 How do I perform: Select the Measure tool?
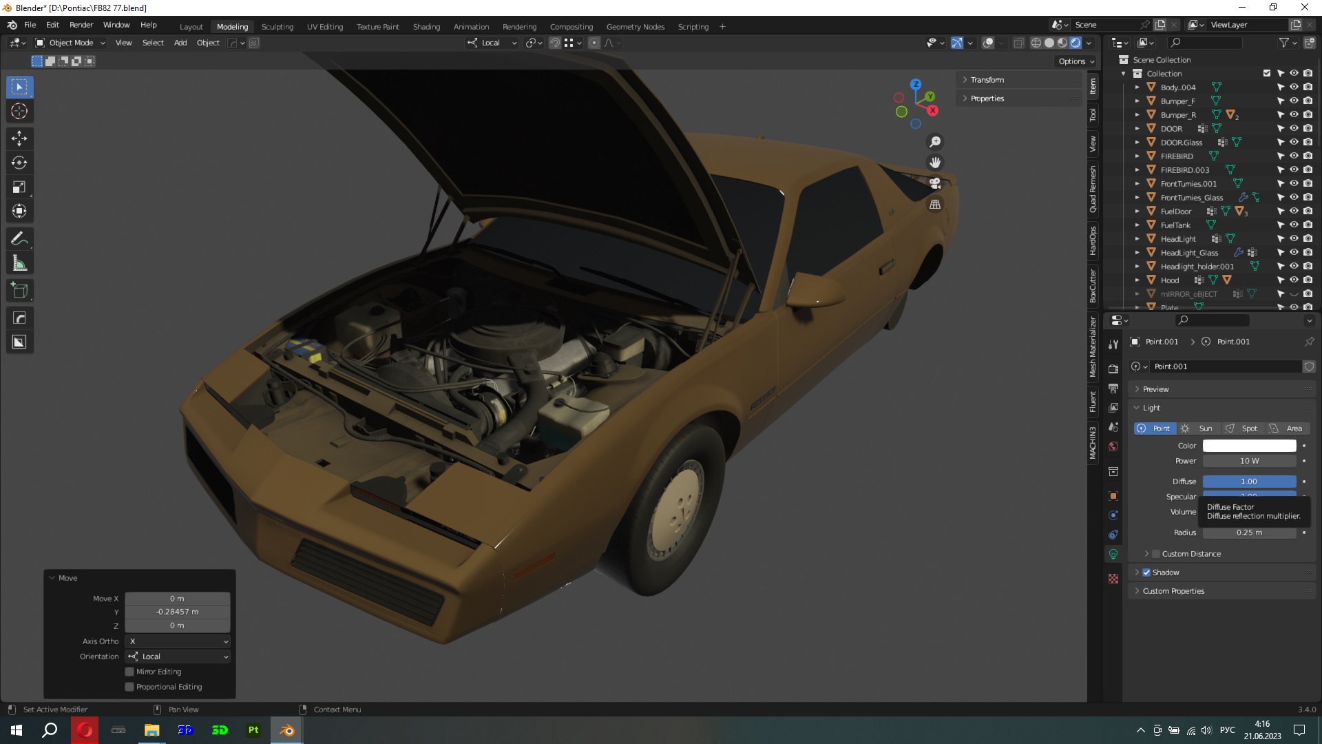[19, 263]
